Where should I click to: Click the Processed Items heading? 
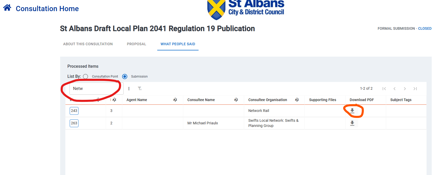point(83,66)
